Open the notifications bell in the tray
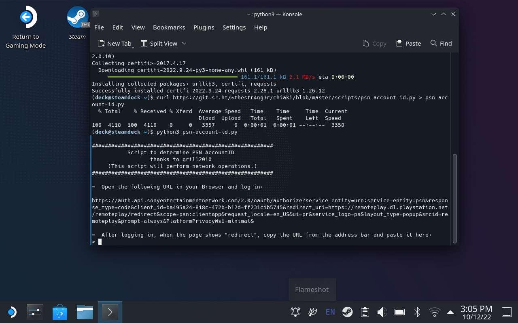The image size is (518, 323). 295,312
